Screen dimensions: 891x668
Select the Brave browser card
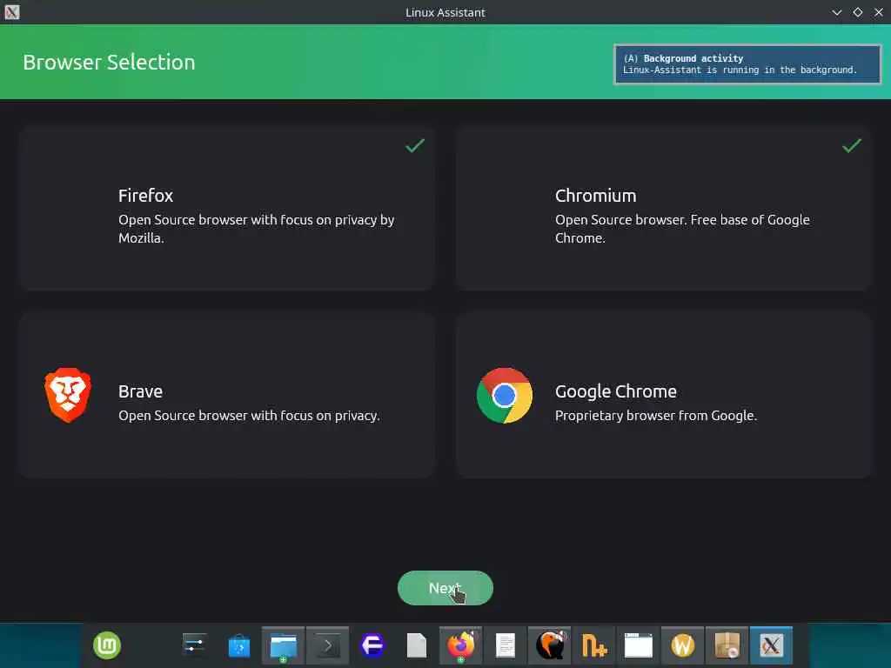[x=227, y=395]
